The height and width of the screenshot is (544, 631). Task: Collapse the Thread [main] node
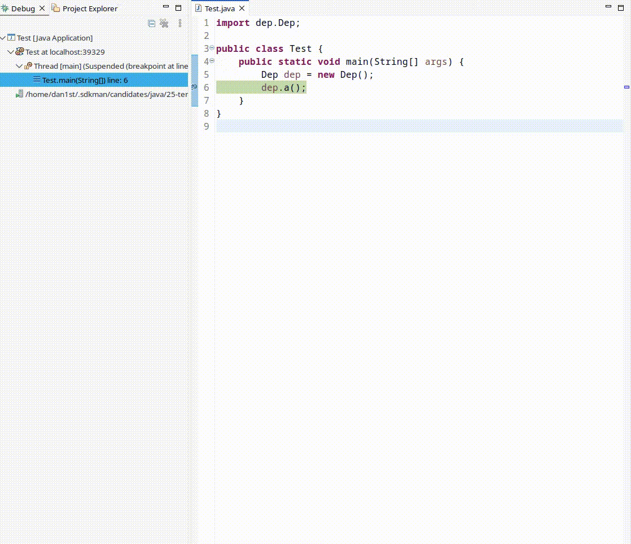[19, 66]
